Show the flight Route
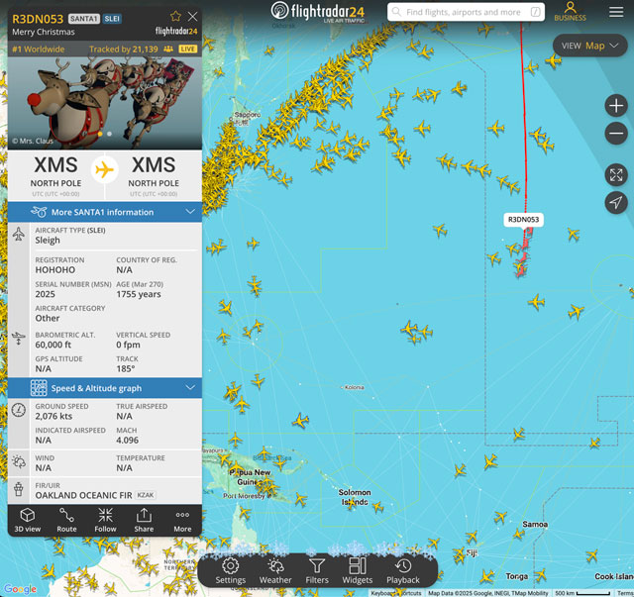634x597 pixels. pos(66,520)
